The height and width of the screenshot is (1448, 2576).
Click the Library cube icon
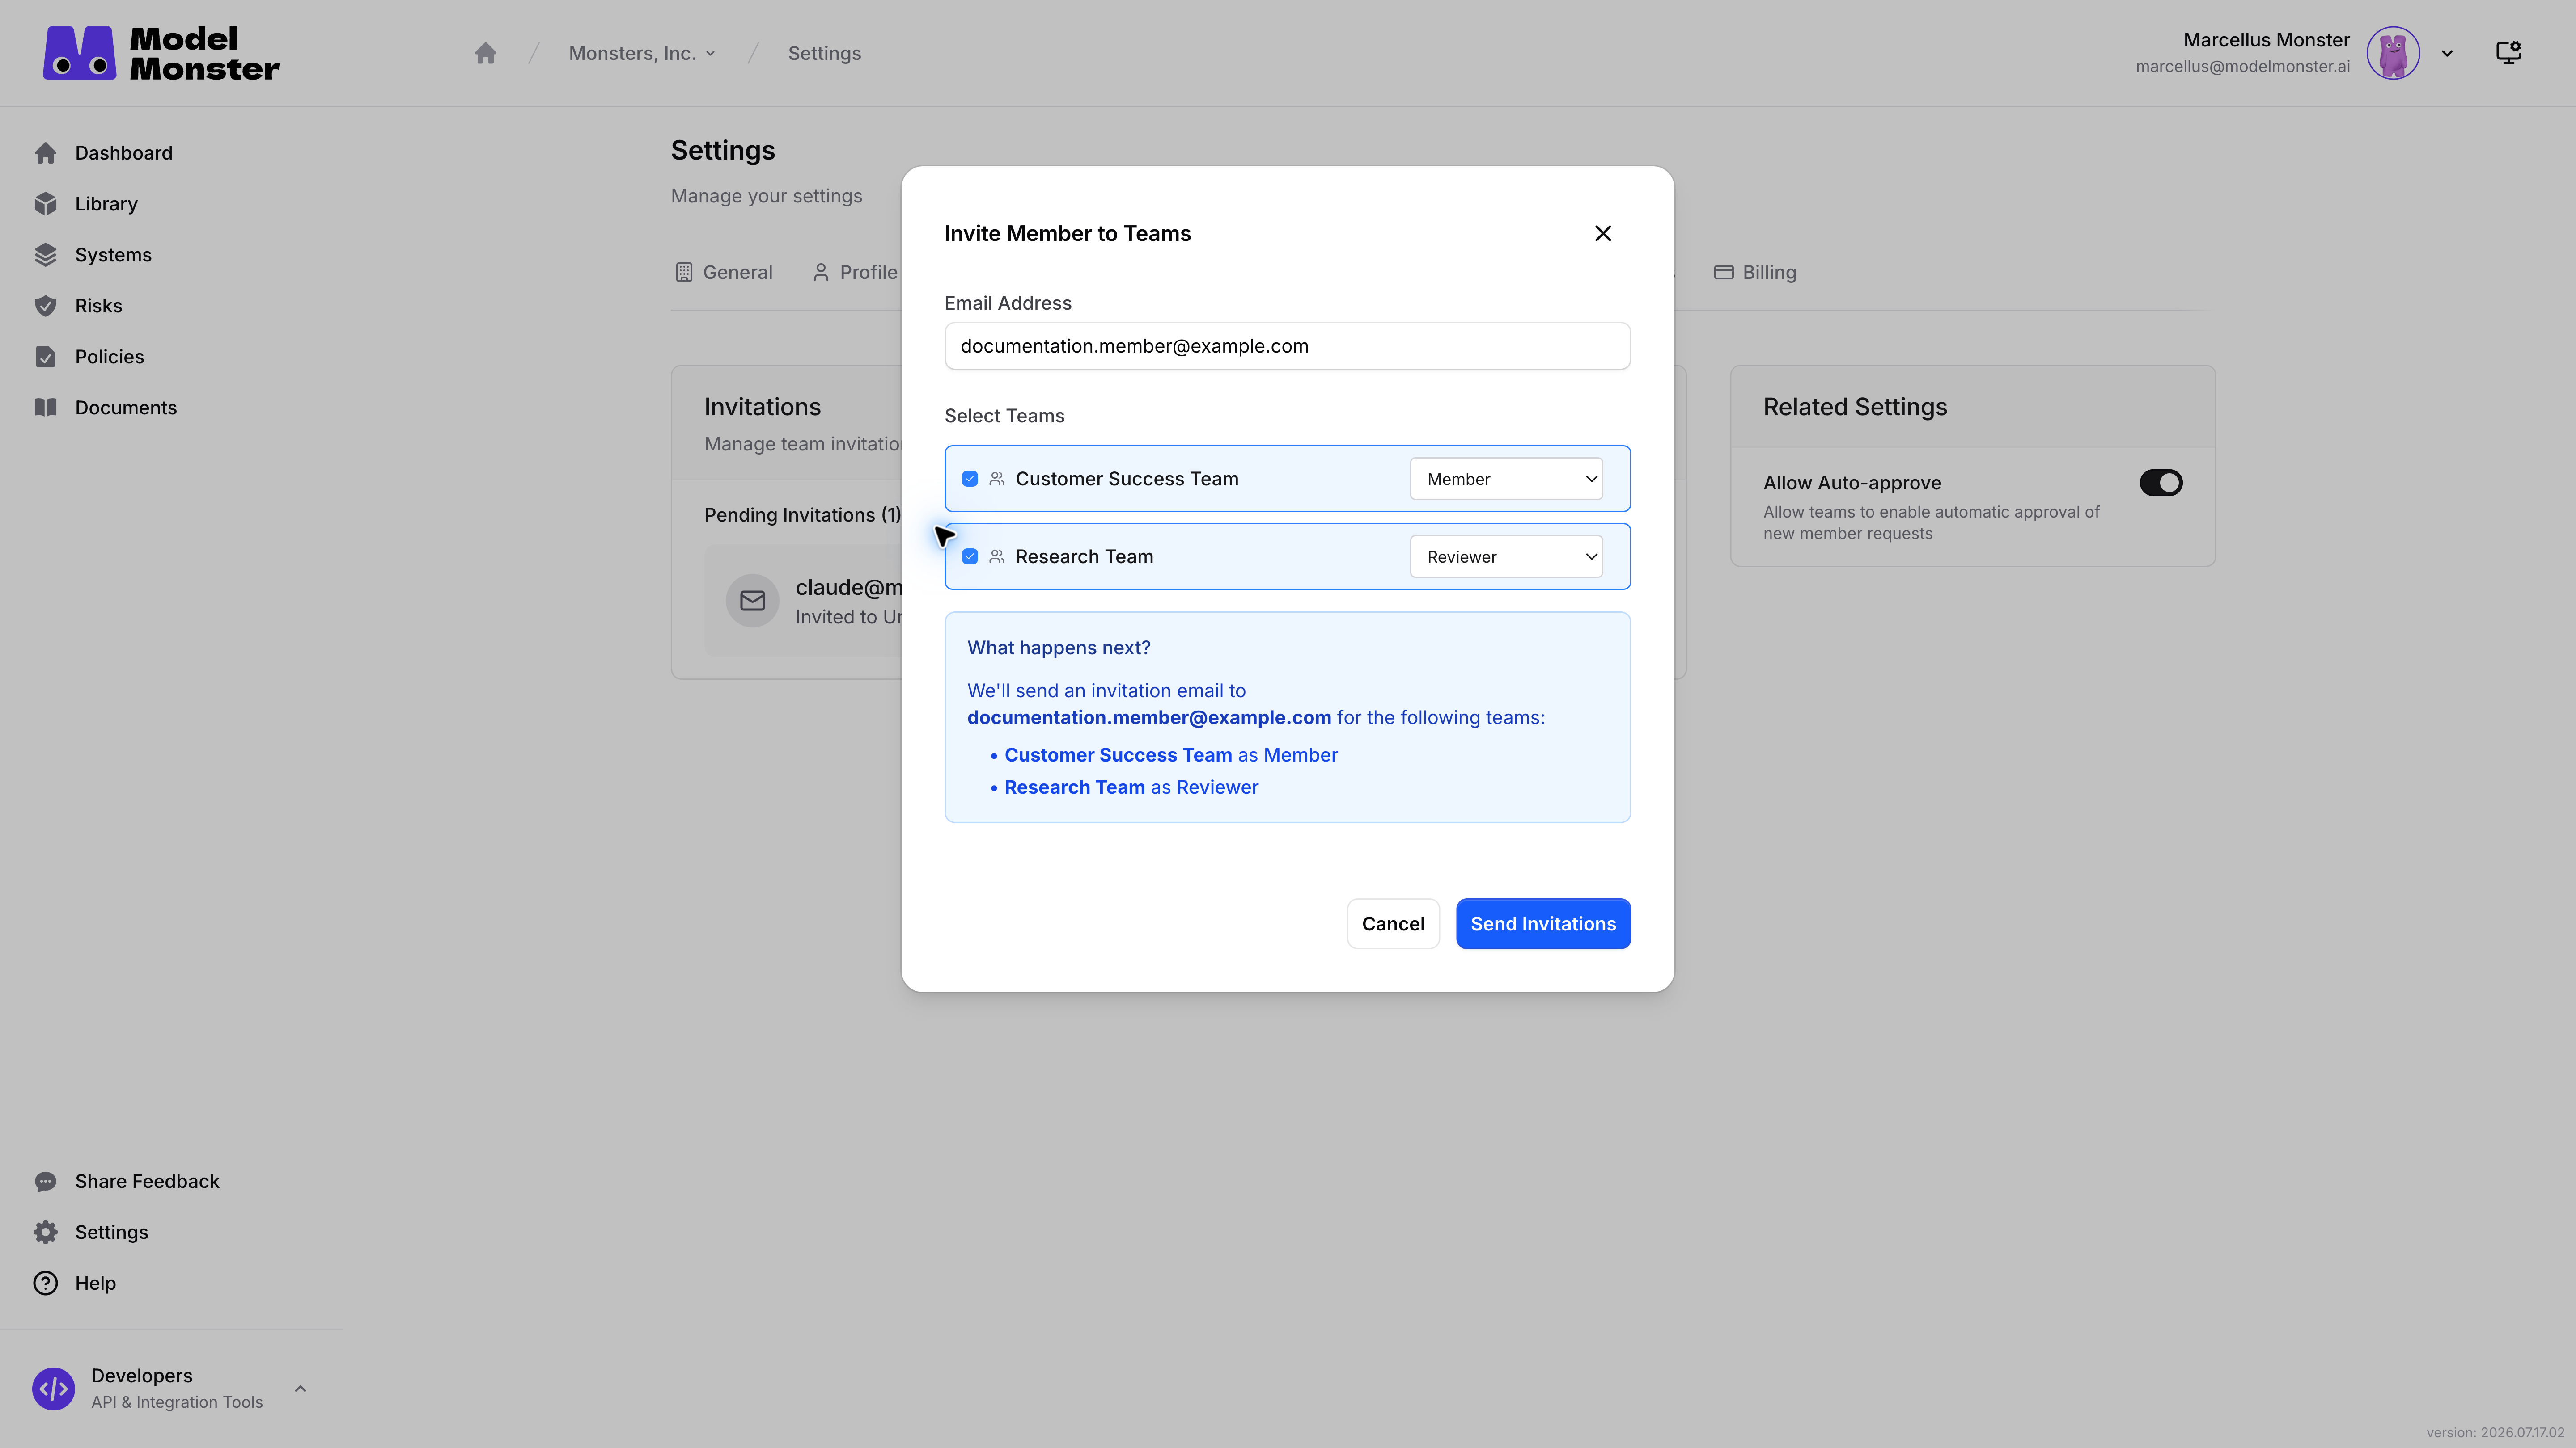click(46, 204)
